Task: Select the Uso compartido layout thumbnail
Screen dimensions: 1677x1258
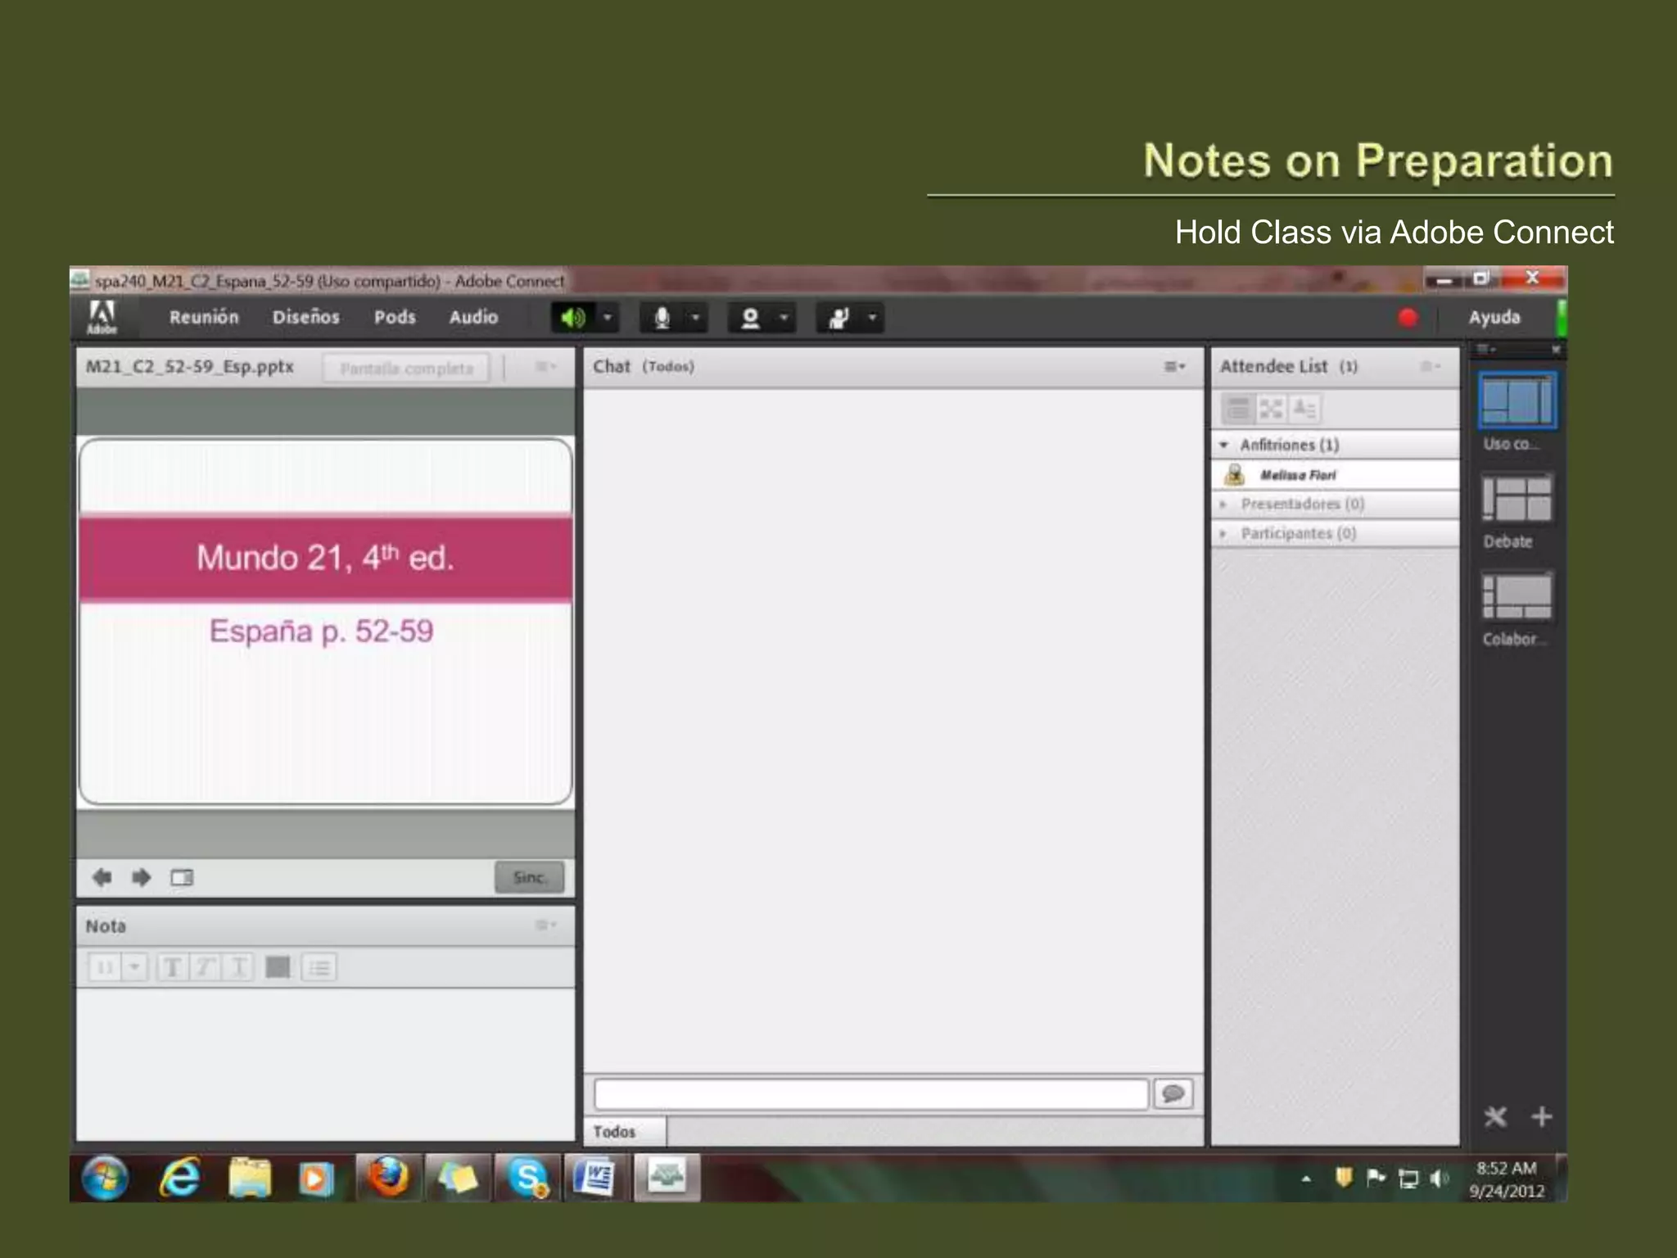Action: 1517,401
